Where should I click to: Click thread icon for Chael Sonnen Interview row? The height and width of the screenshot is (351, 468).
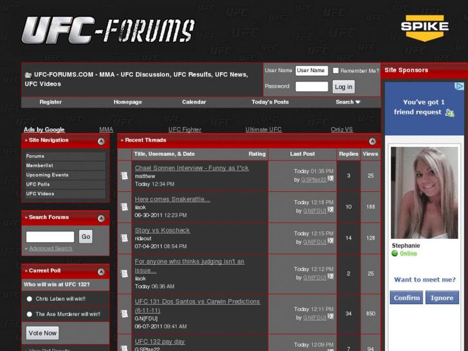click(x=124, y=176)
